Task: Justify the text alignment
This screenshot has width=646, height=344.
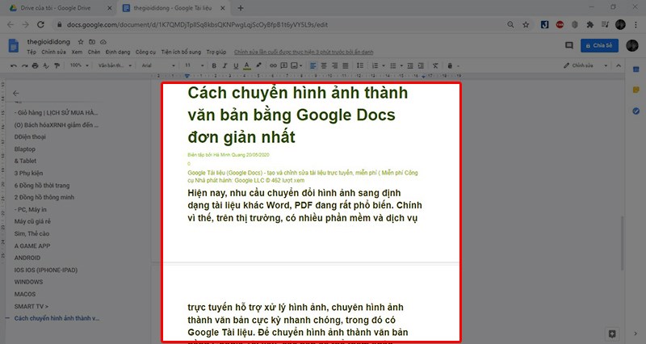Action: tap(346, 65)
